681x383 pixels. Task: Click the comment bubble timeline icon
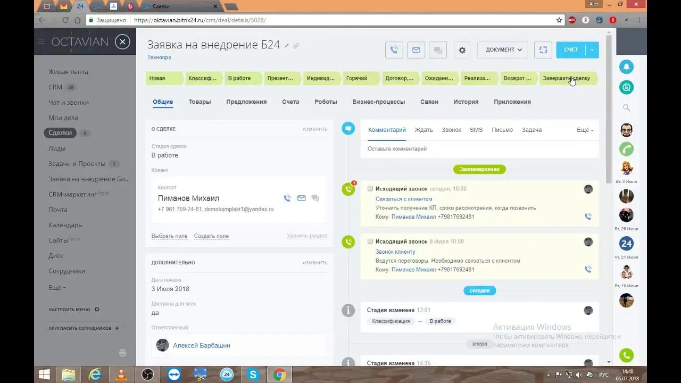point(348,128)
